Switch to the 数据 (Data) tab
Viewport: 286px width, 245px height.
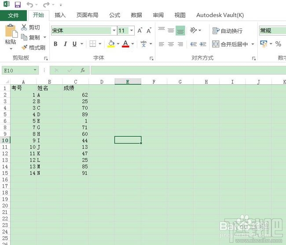click(x=136, y=15)
